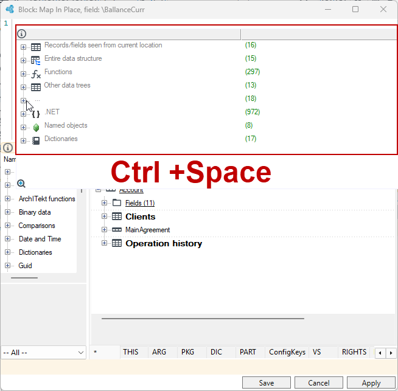Switch to the RIGHTS tab
The height and width of the screenshot is (391, 398).
coord(354,352)
